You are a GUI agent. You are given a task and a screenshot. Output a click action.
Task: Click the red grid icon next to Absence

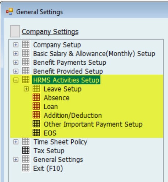click(x=36, y=97)
